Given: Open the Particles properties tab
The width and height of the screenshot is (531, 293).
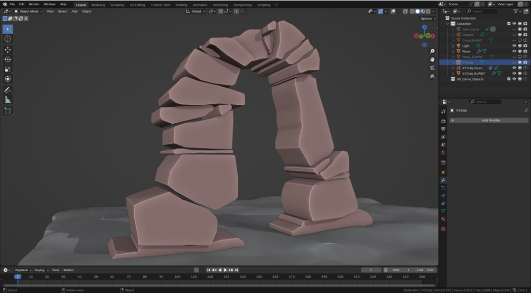Looking at the screenshot, I should click(x=443, y=188).
